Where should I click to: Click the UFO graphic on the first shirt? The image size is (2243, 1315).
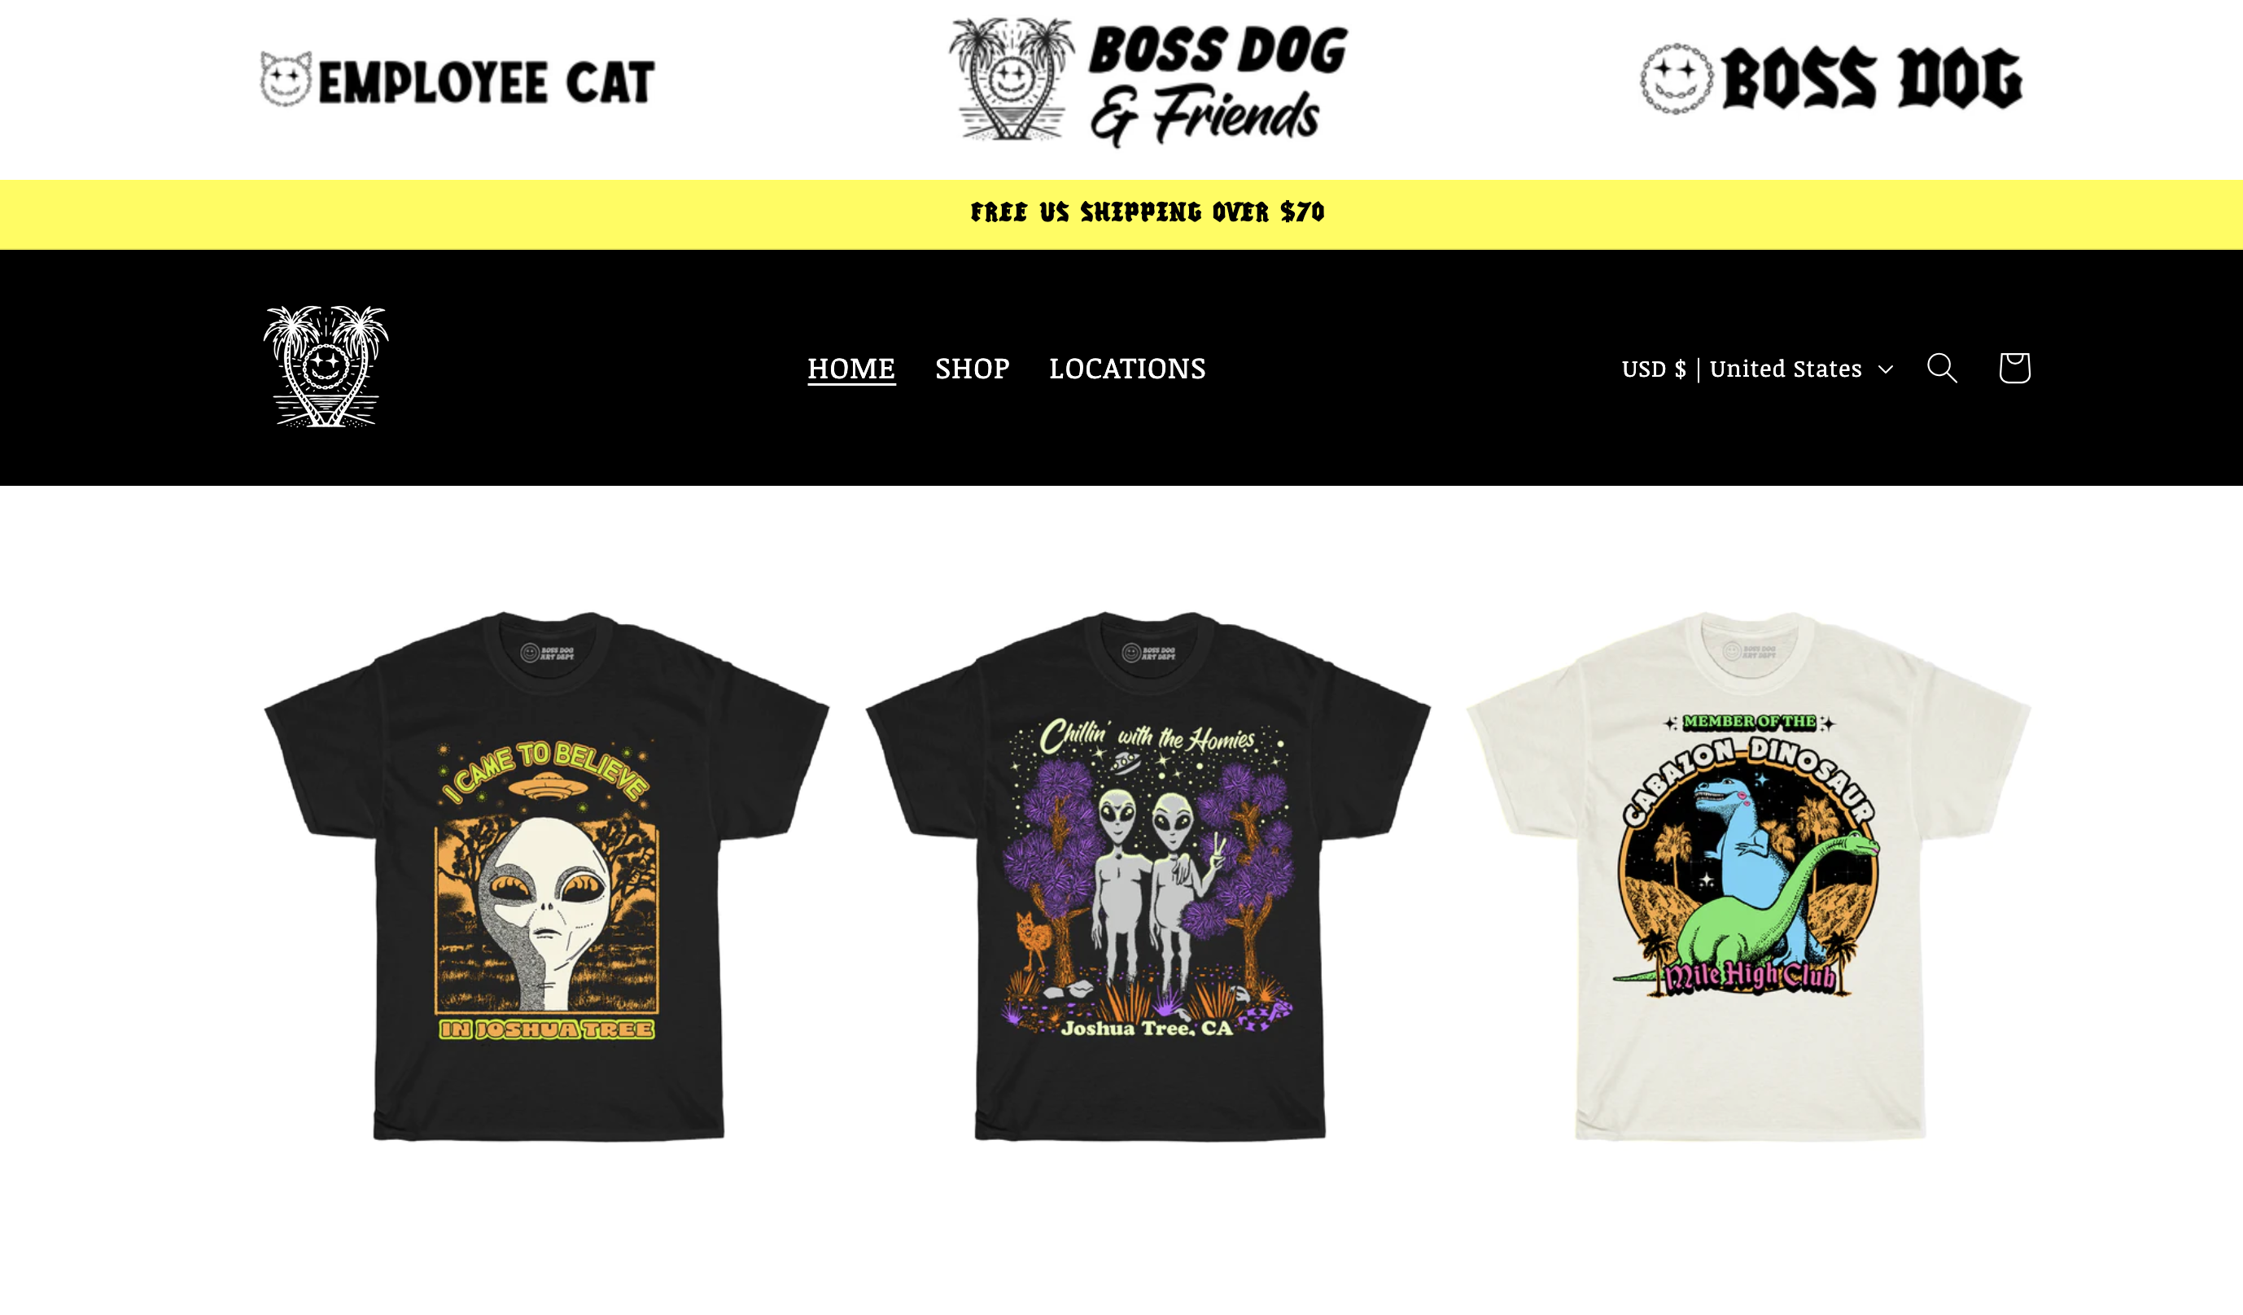[547, 787]
